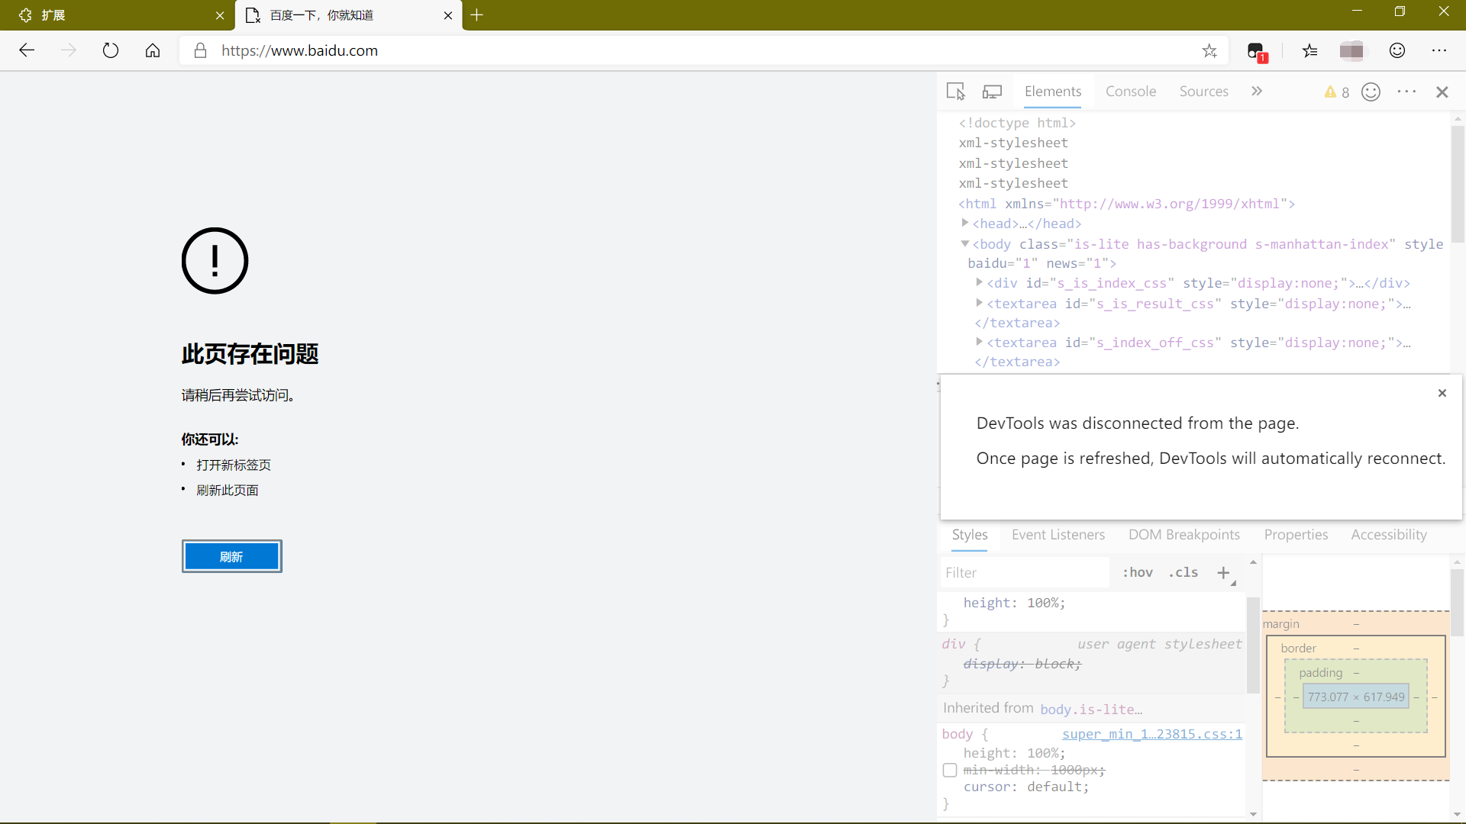Click the warnings counter showing 8
Viewport: 1466px width, 824px height.
point(1336,92)
